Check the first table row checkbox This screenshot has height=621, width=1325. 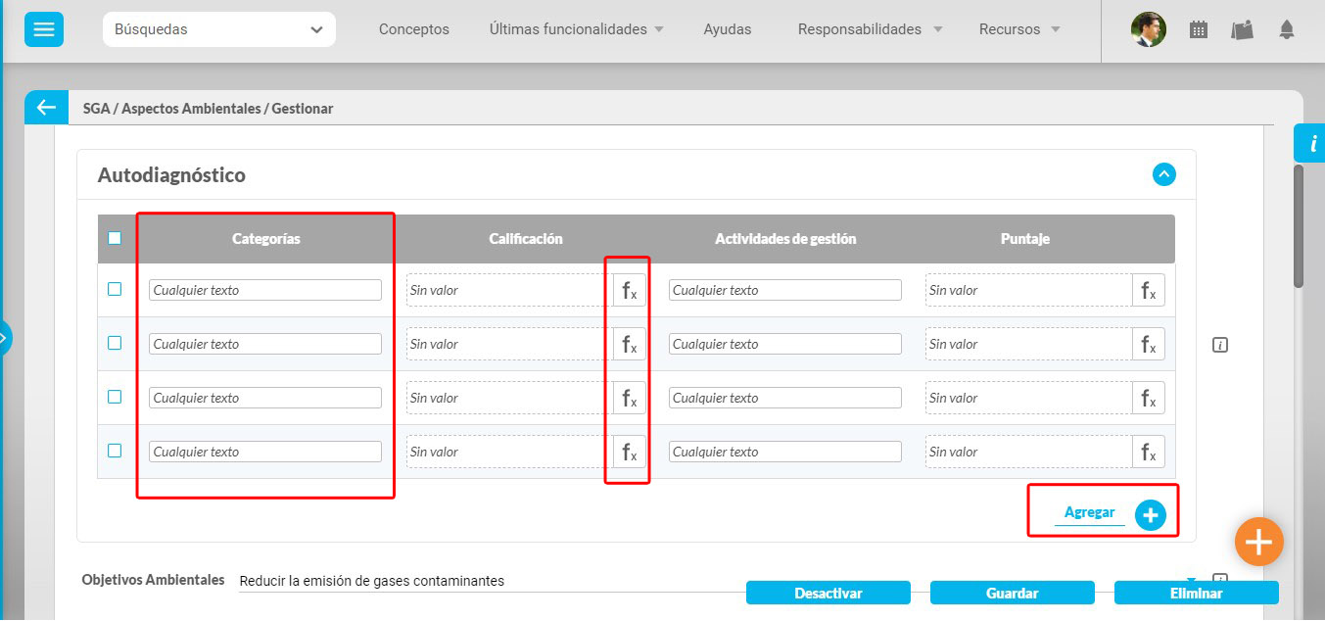(x=115, y=289)
